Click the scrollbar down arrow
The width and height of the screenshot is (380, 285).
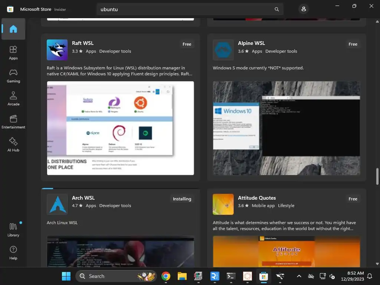click(x=377, y=264)
